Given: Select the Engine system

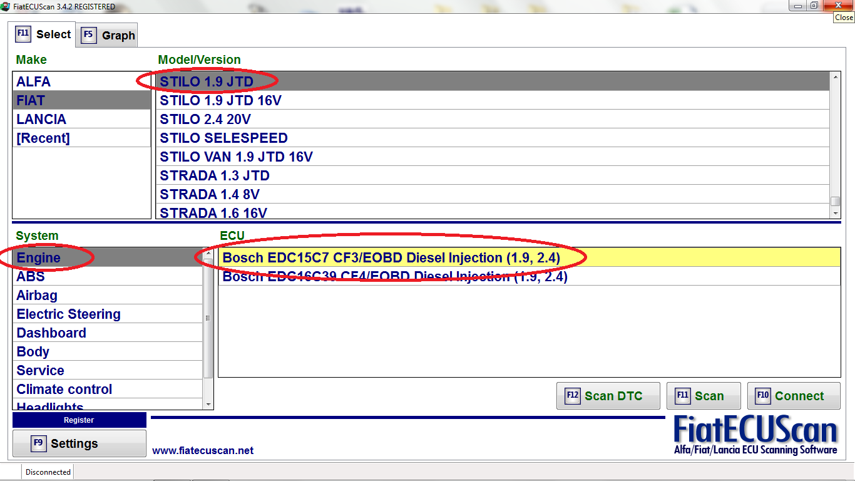Looking at the screenshot, I should (x=108, y=257).
